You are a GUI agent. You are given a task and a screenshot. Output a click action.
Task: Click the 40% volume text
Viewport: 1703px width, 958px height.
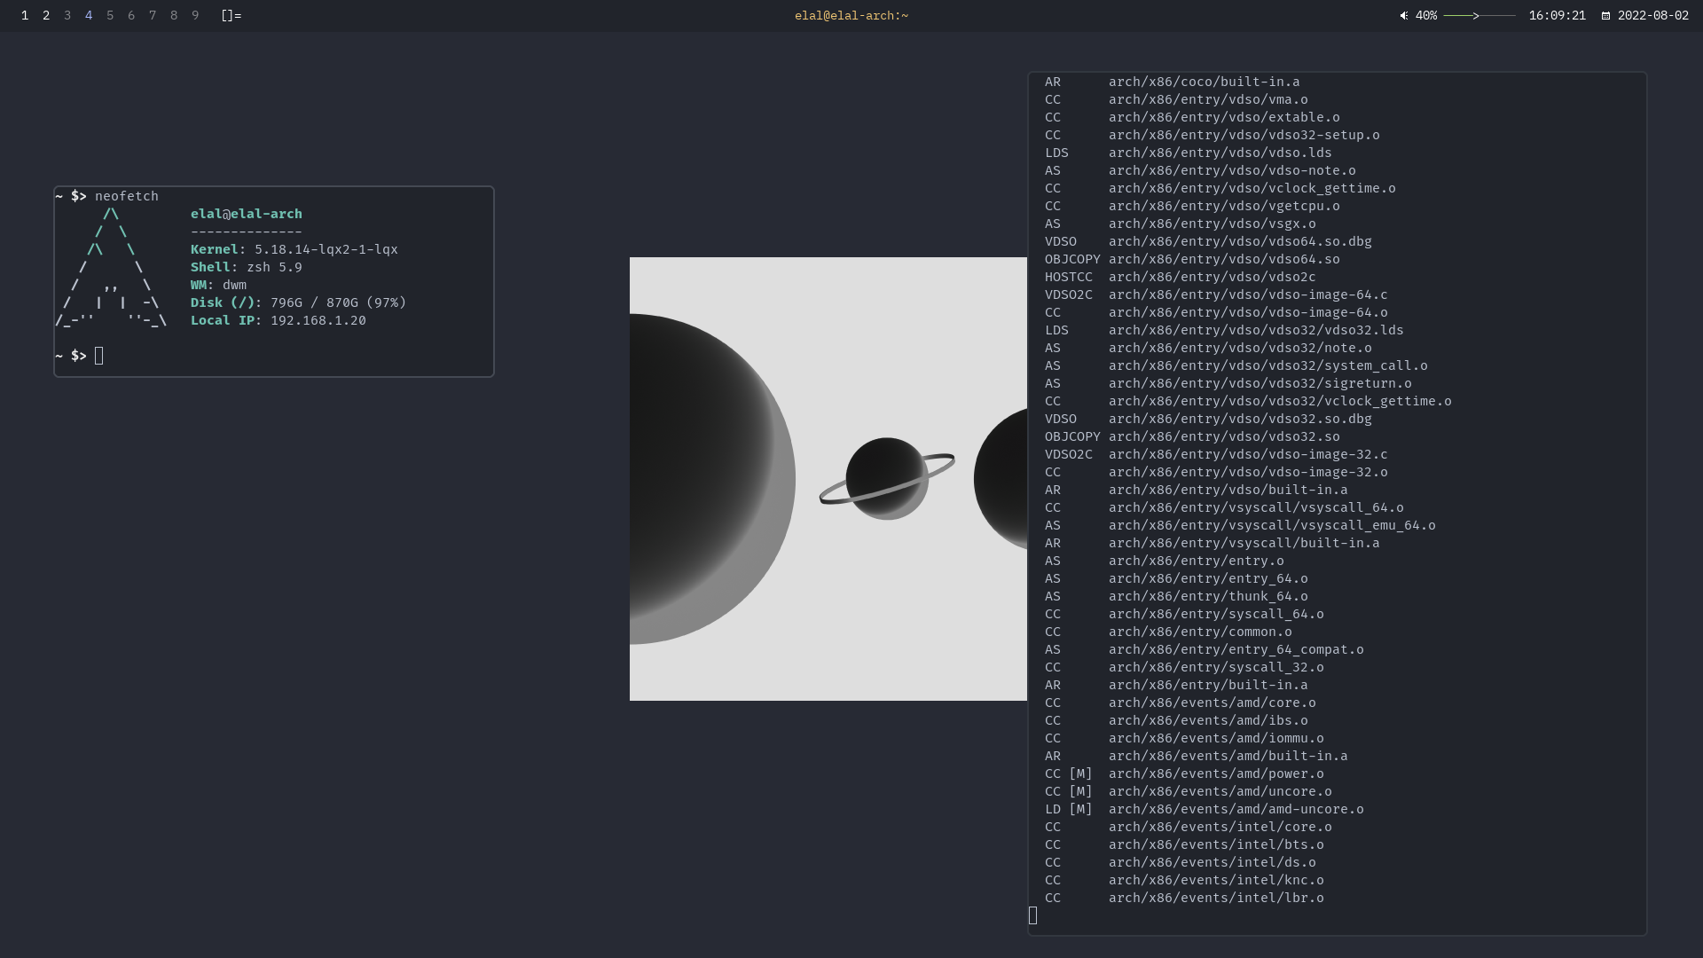1426,16
